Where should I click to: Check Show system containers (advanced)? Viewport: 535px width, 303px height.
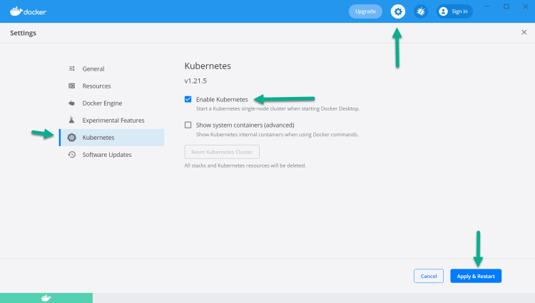[x=188, y=125]
